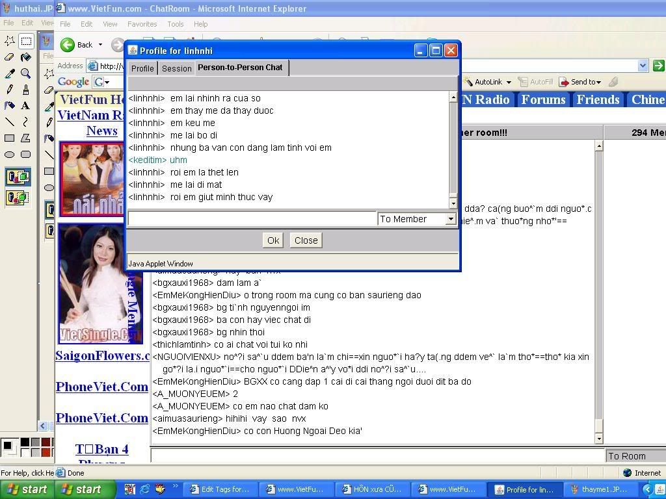Choose the Pencil tool in Paint
Viewport: 666px width, 499px height.
tap(9, 90)
